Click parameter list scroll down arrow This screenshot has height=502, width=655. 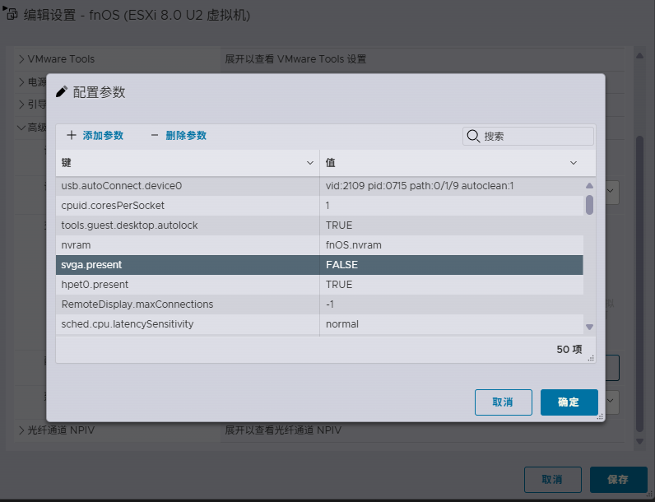[x=589, y=327]
